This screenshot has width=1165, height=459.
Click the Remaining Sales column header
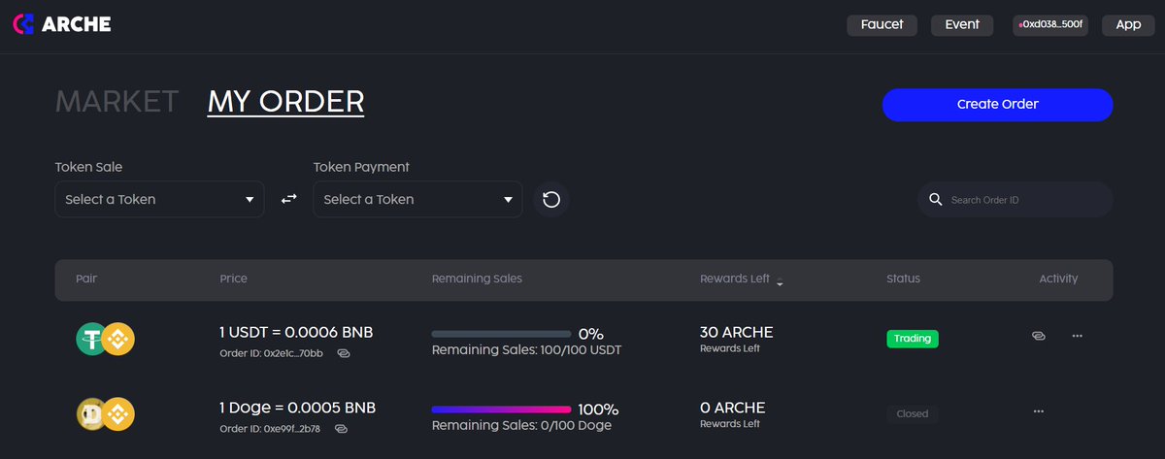pos(477,279)
